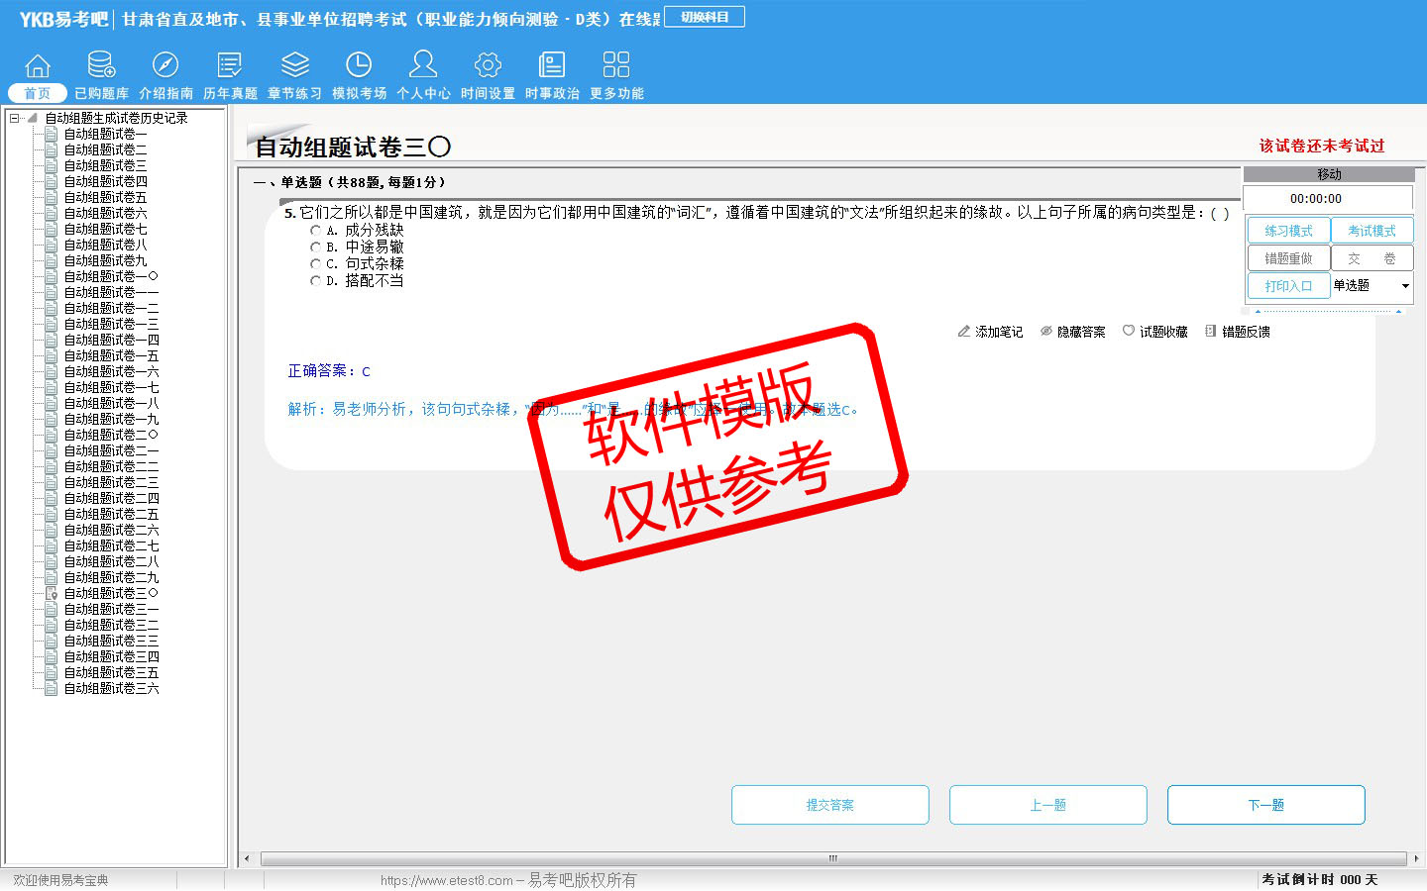Select the 章节练习 layers icon
Screen dimensions: 1427x891
tap(294, 65)
